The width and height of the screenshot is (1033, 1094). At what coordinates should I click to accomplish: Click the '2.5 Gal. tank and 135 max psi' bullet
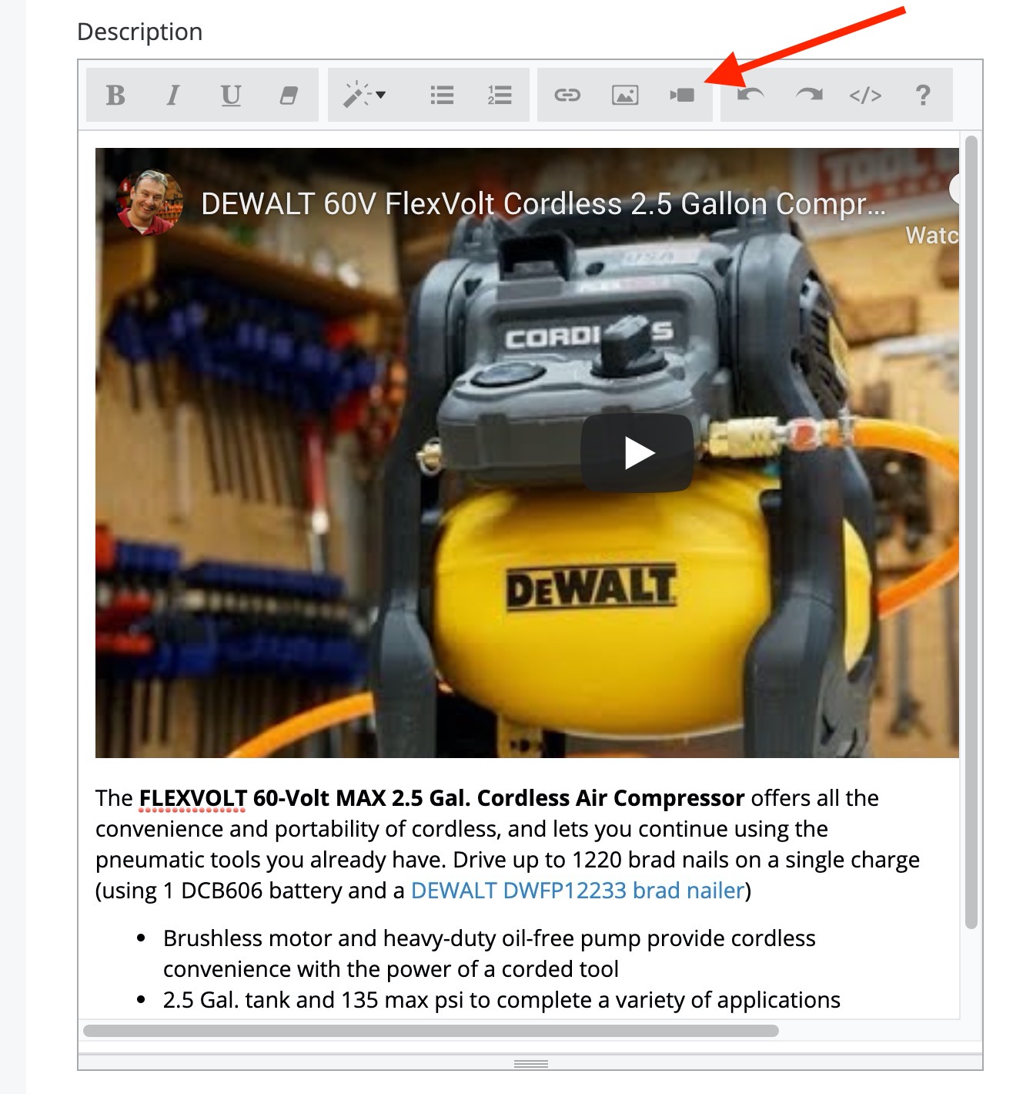pos(502,1000)
